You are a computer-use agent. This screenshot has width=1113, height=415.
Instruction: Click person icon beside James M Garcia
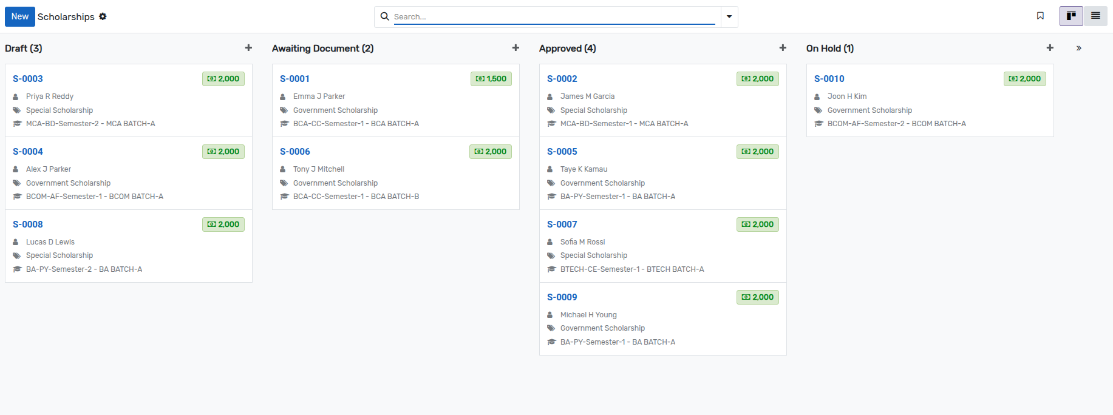[550, 96]
